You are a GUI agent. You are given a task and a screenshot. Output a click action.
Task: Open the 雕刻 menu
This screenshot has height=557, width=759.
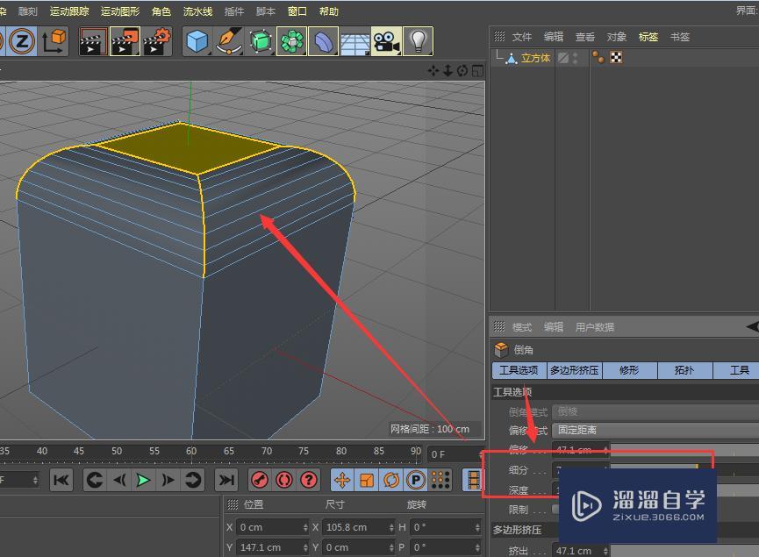tap(27, 11)
